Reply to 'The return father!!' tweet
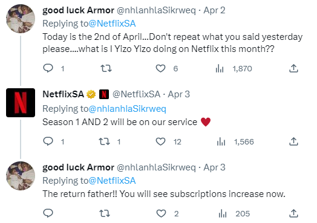 click(x=48, y=213)
